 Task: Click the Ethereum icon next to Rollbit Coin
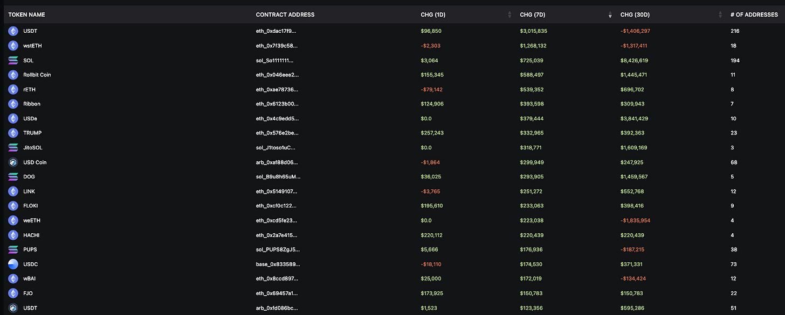pyautogui.click(x=13, y=75)
